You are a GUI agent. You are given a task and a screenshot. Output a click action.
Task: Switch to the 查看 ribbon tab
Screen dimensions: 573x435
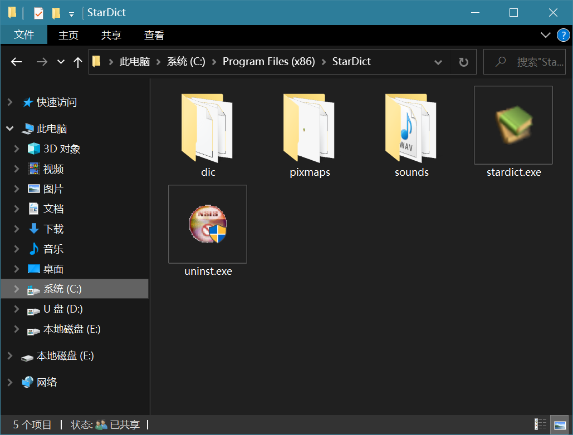pyautogui.click(x=154, y=35)
